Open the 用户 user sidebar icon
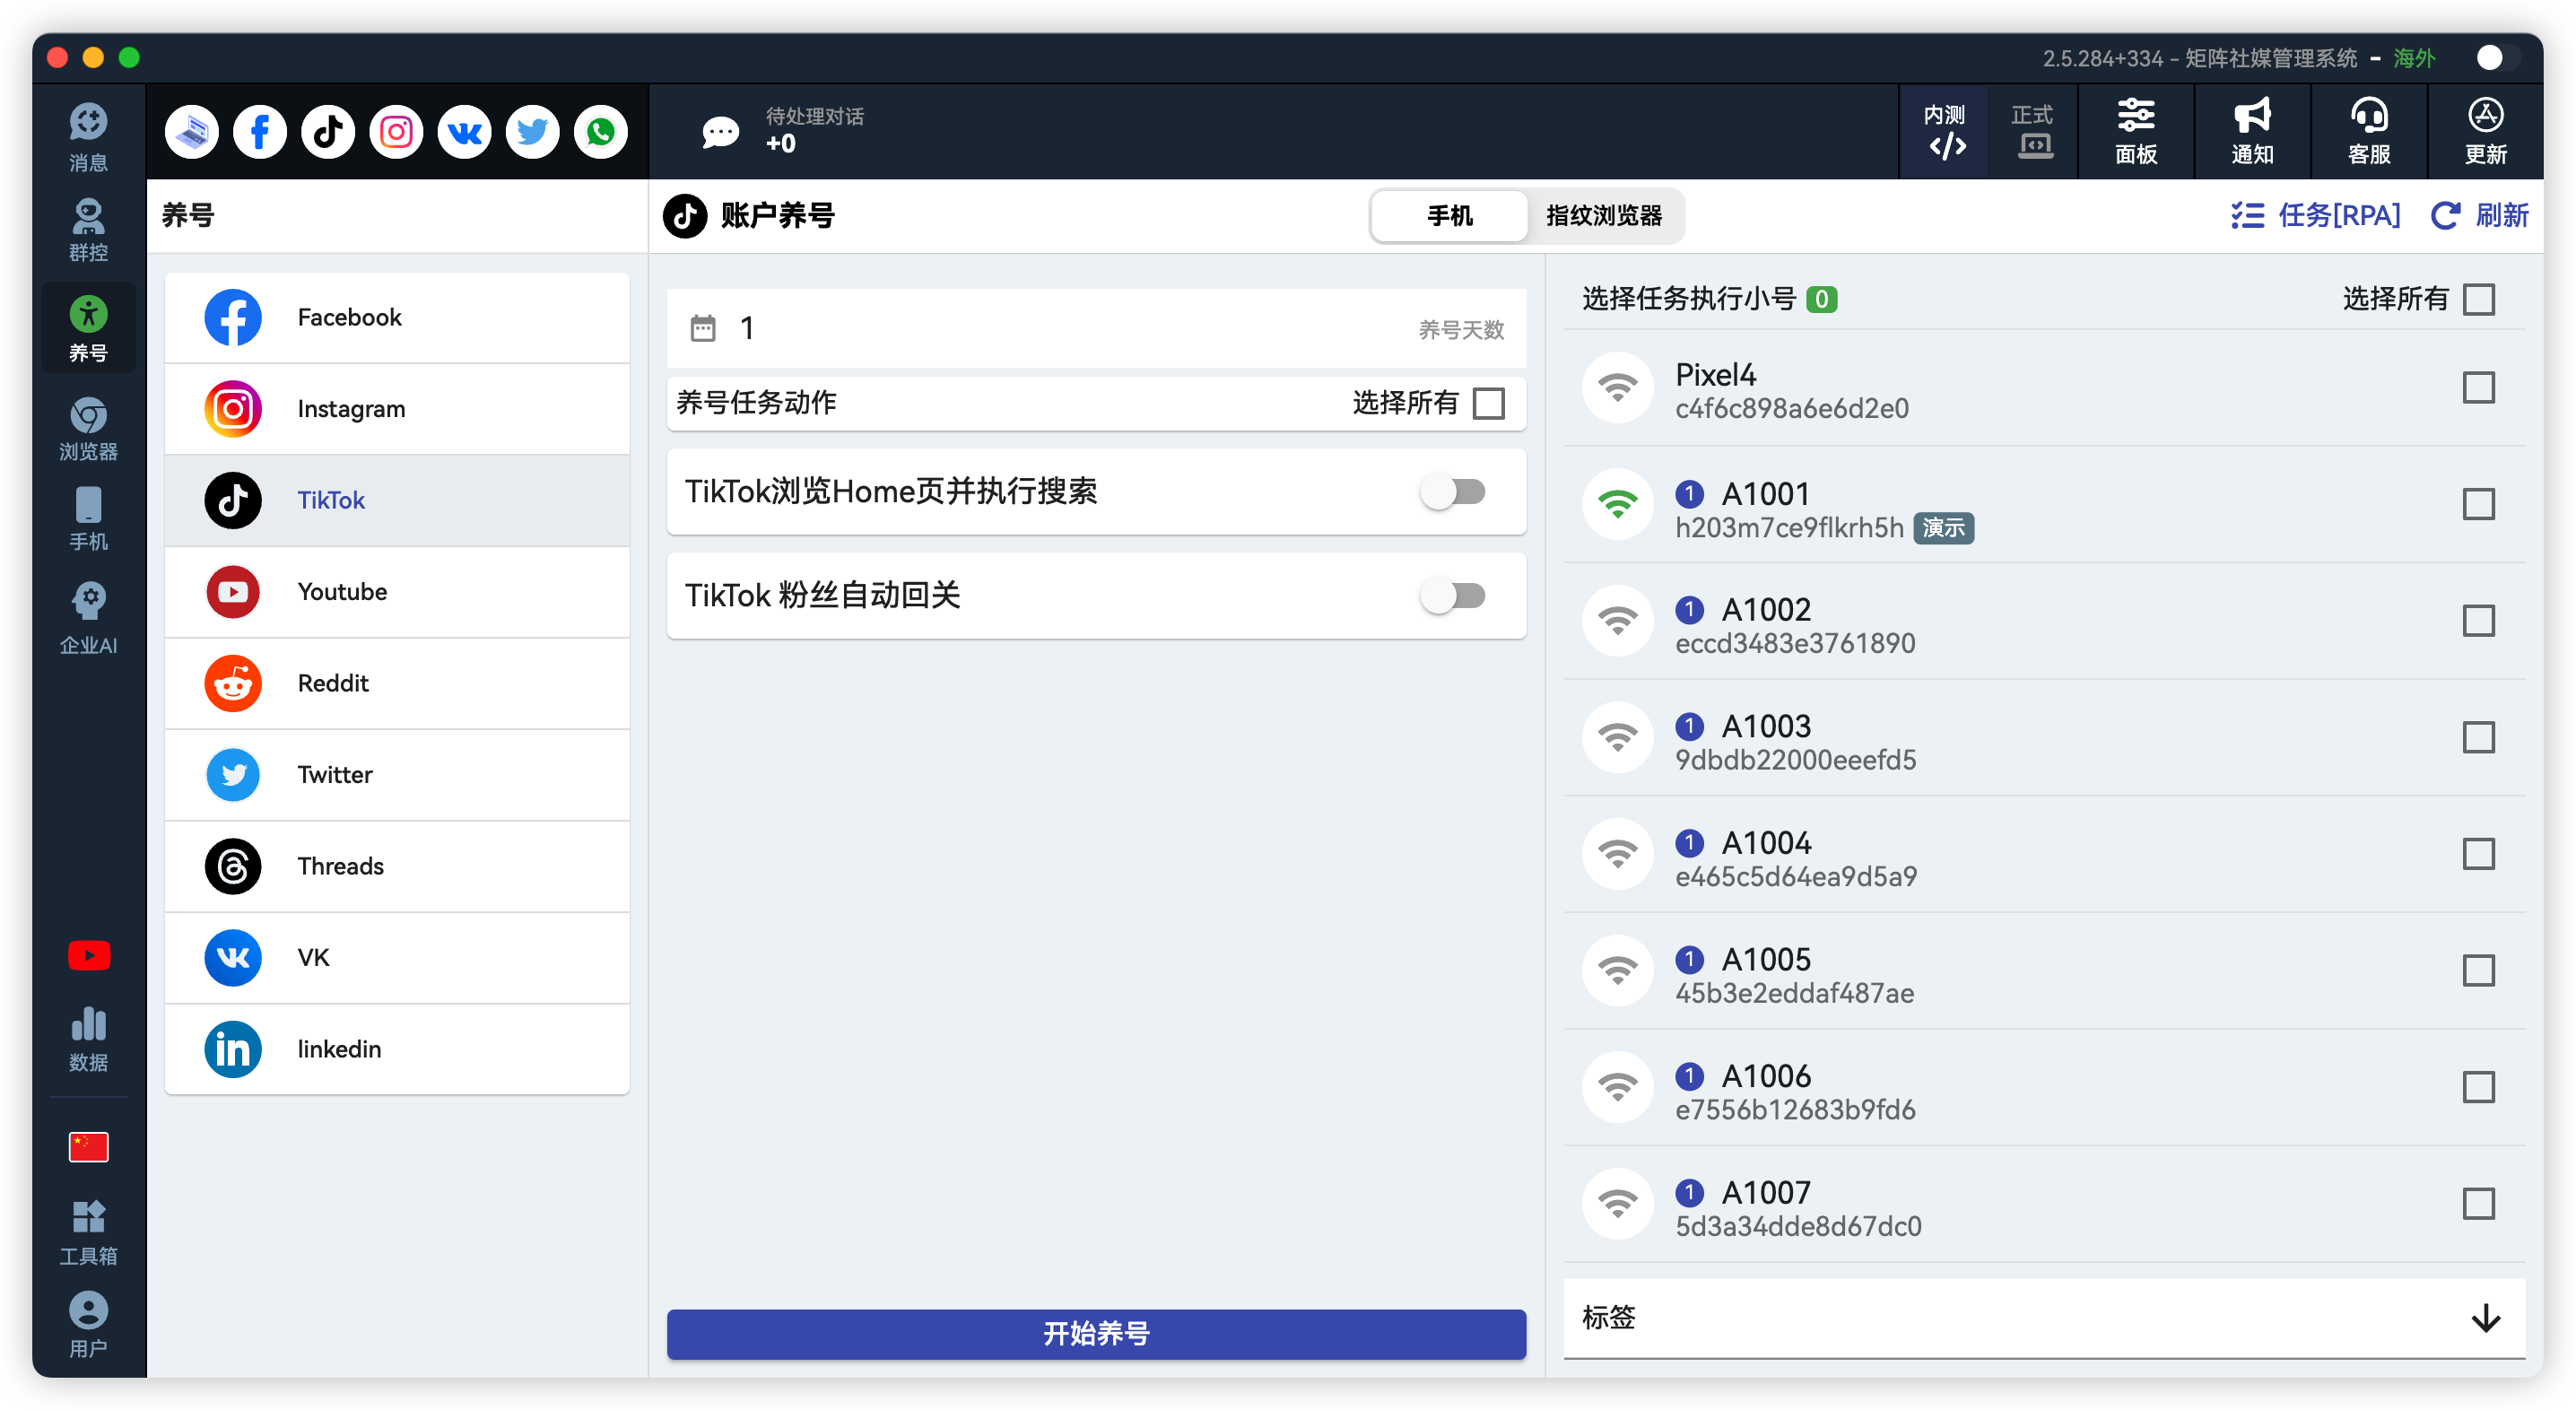Screen dimensions: 2576x1410 (x=88, y=1324)
